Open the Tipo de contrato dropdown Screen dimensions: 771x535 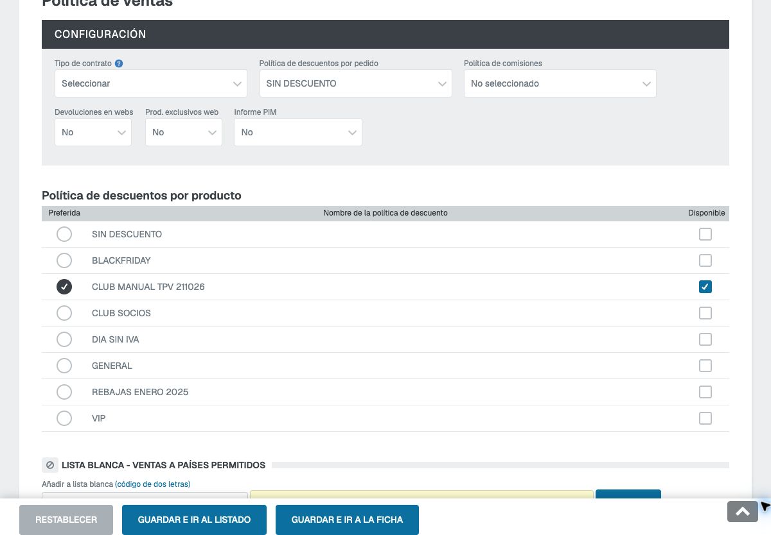(151, 83)
